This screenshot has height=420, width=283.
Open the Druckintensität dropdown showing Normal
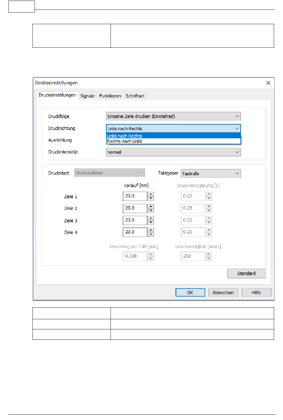tap(173, 152)
